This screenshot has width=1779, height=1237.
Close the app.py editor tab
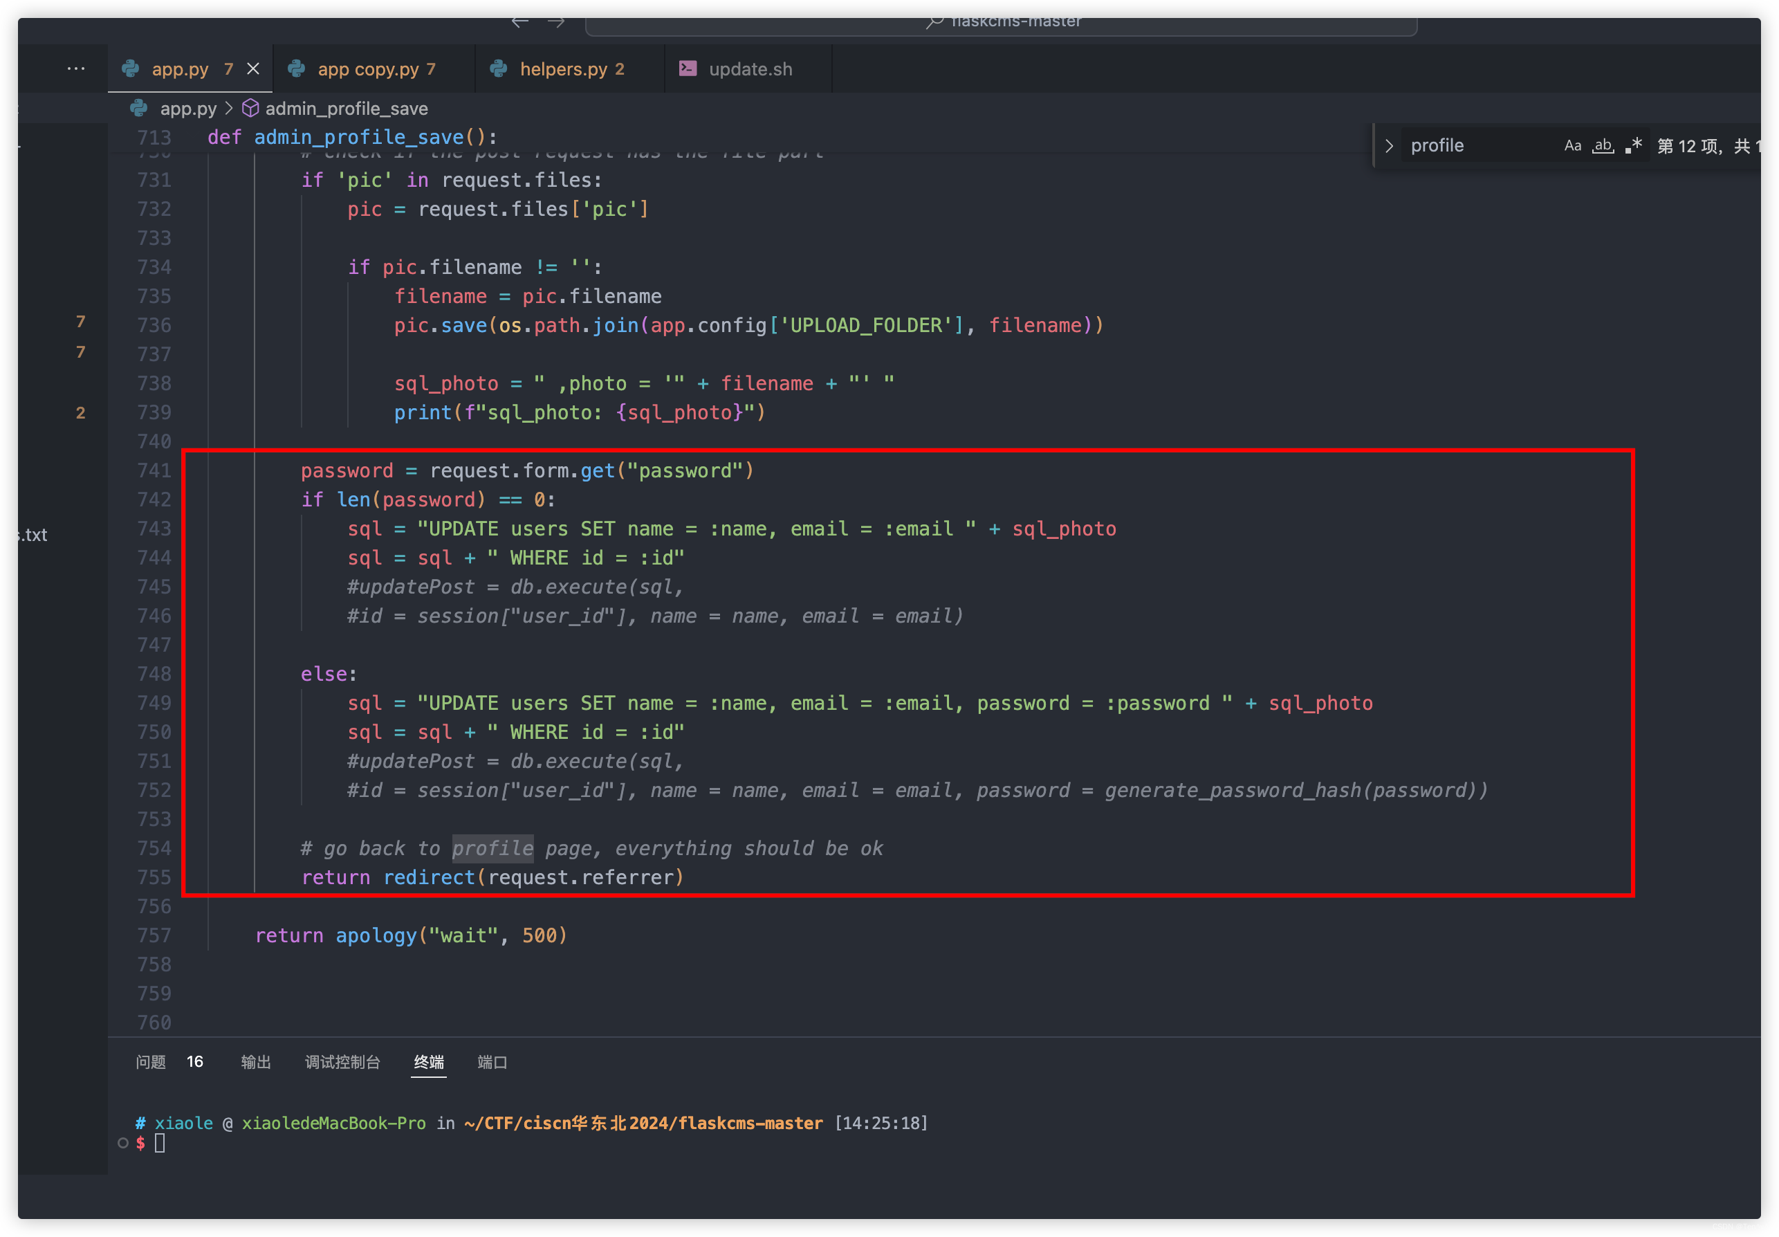pos(253,69)
